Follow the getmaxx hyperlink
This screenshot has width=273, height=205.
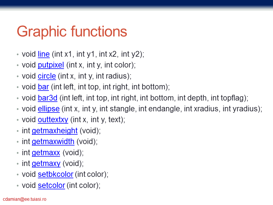click(46, 153)
